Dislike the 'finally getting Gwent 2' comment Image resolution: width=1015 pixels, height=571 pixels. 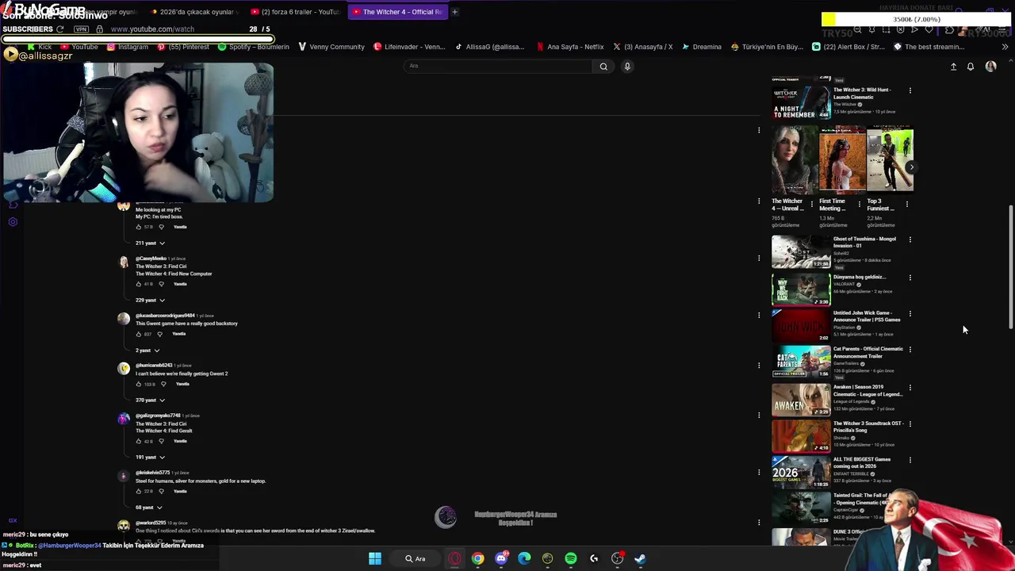pos(162,384)
